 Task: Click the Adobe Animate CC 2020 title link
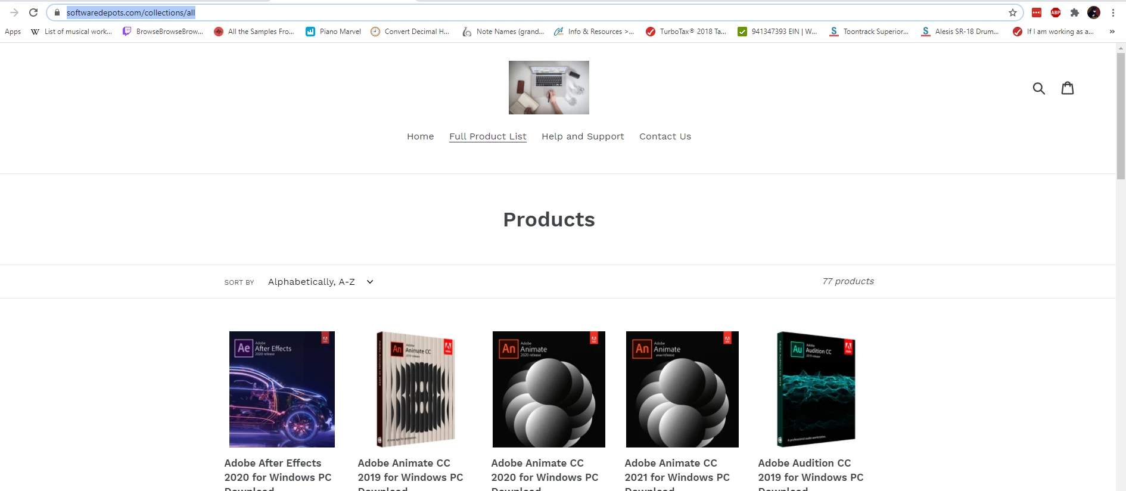pos(545,474)
